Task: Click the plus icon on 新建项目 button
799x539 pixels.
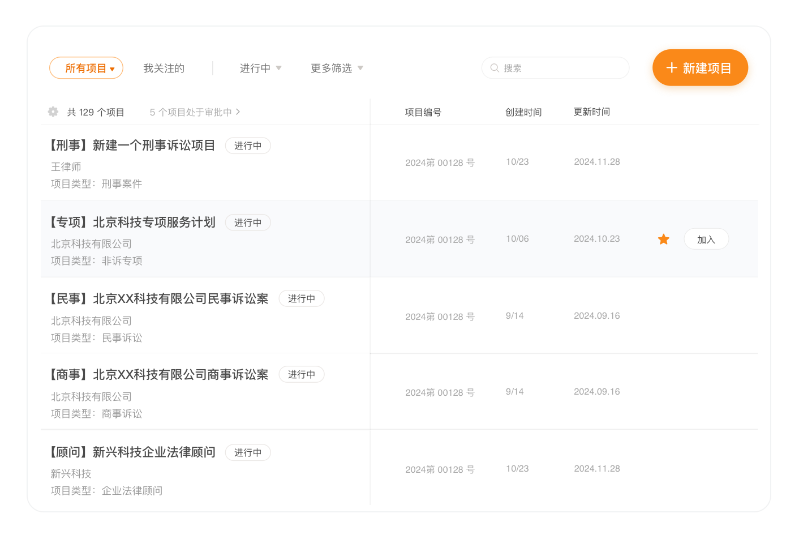Action: tap(672, 68)
